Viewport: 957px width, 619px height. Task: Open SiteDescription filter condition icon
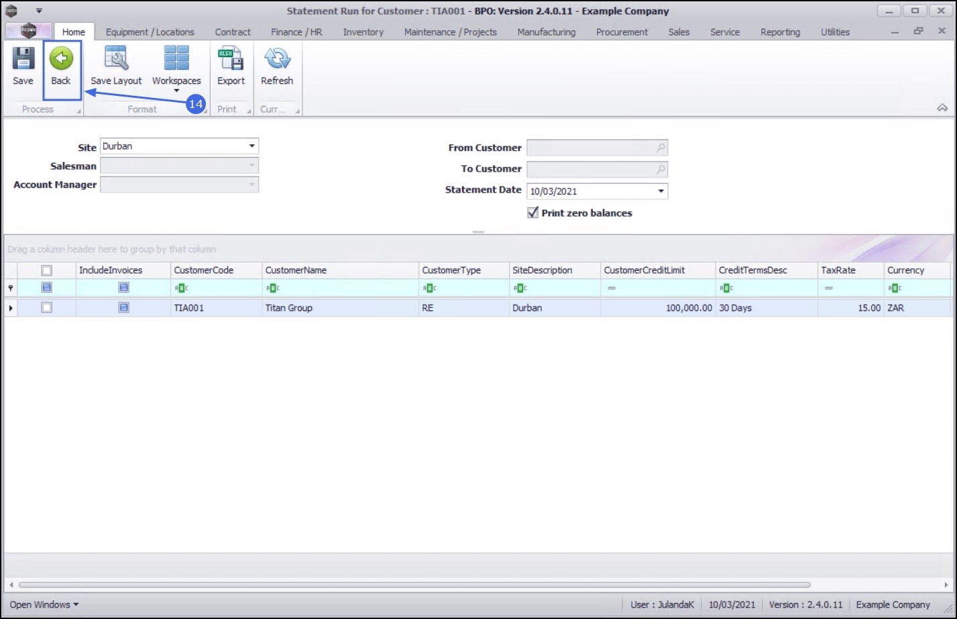click(520, 288)
